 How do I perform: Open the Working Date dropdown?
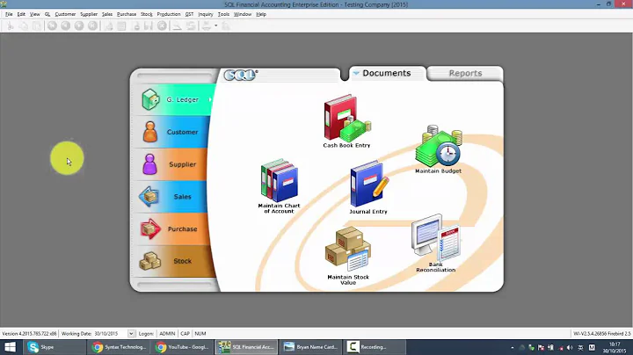pyautogui.click(x=131, y=334)
